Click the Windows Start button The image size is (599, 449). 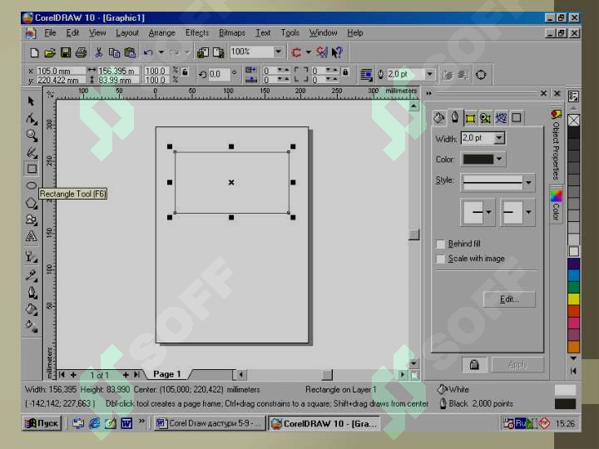coord(42,423)
